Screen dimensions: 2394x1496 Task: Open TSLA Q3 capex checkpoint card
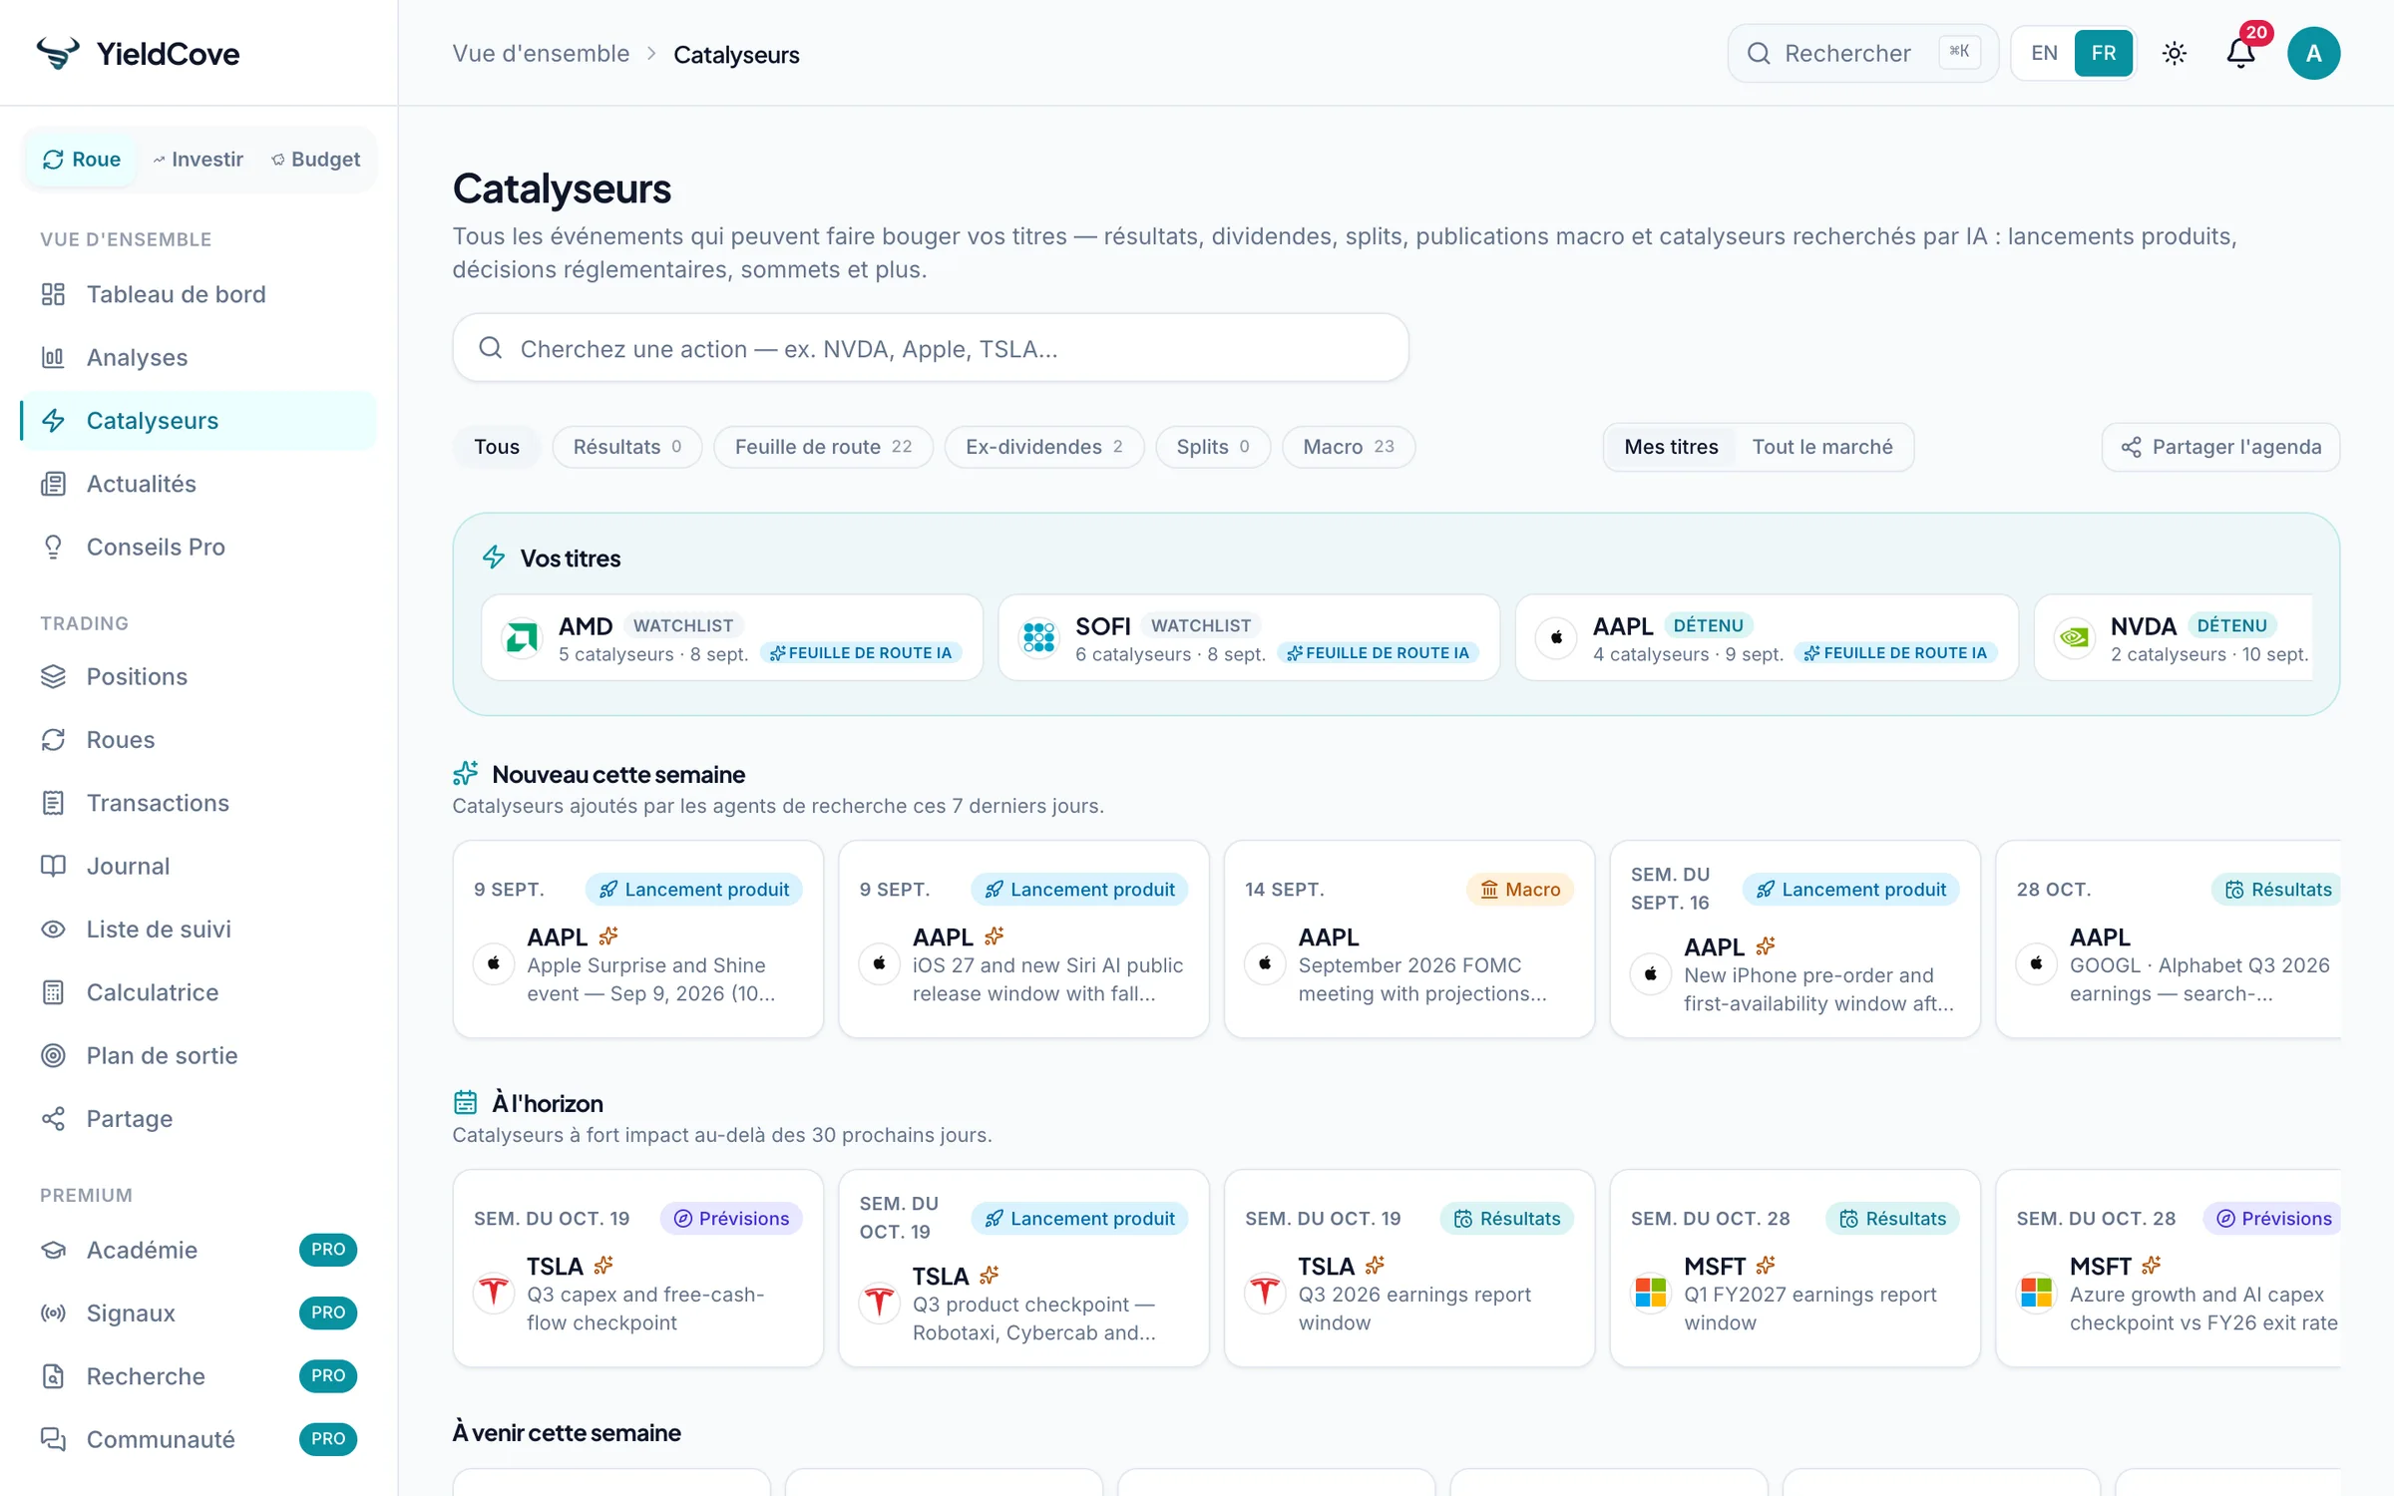coord(637,1268)
